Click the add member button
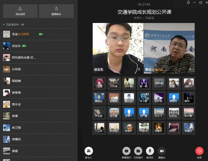The width and height of the screenshot is (208, 161). (x=20, y=11)
